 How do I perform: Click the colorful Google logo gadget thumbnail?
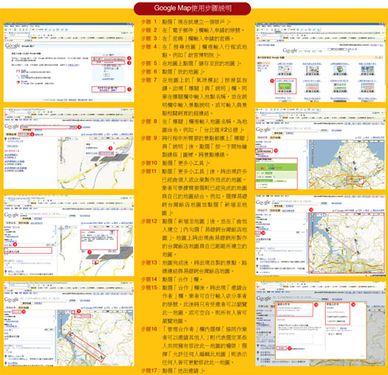click(340, 70)
